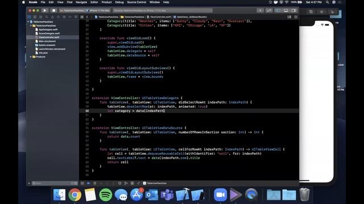
Task: Open the Debug navigator tab
Action: click(64, 17)
